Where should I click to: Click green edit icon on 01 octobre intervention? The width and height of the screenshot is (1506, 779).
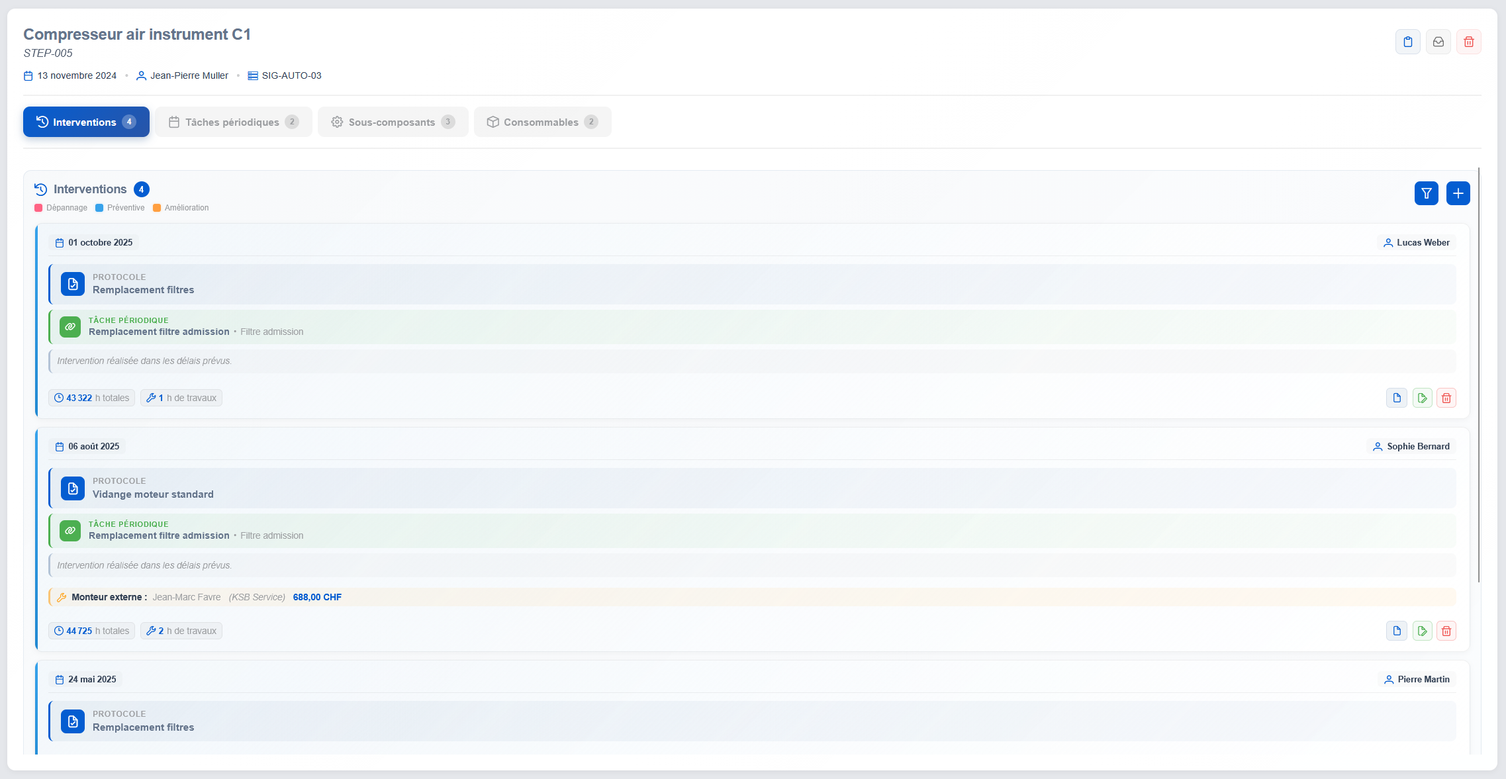[1422, 398]
